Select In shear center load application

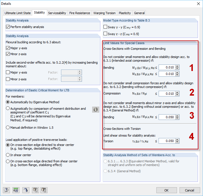pos(8,155)
